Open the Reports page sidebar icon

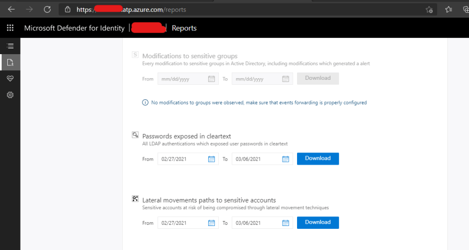[10, 62]
